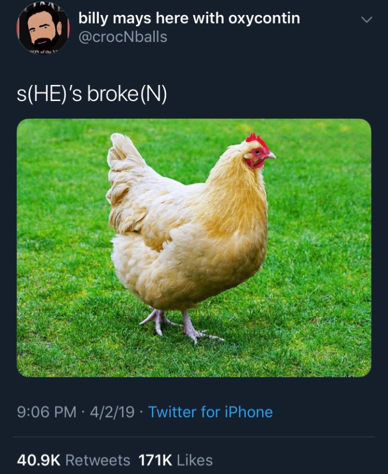388x474 pixels.
Task: Open the Likes label list
Action: click(195, 461)
